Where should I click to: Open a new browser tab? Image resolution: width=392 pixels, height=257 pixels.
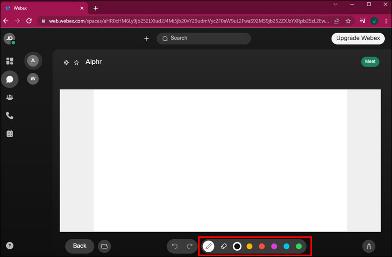pos(95,8)
